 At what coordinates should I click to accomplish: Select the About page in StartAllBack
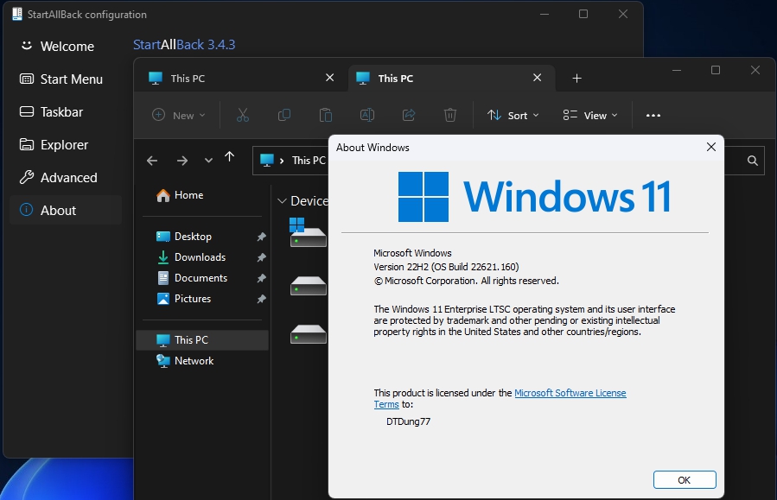point(66,210)
